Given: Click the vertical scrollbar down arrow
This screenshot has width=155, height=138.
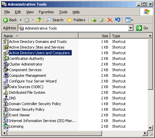Looking at the screenshot, I should [x=150, y=128].
